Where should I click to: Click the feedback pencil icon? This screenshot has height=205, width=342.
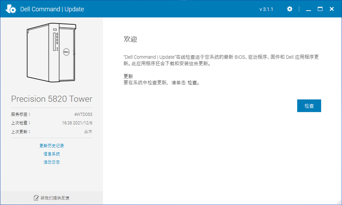pos(36,198)
